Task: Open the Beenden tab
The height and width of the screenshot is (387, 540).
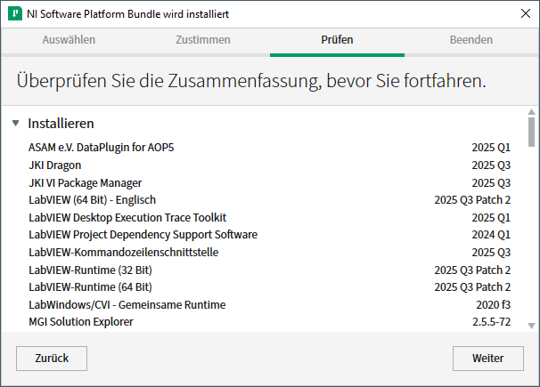Action: point(470,40)
